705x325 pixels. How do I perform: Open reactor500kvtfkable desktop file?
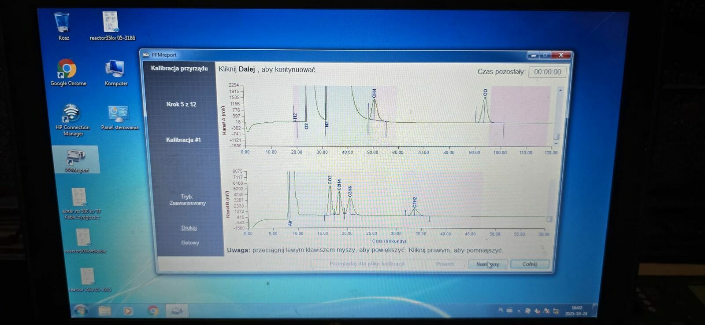coord(83,238)
